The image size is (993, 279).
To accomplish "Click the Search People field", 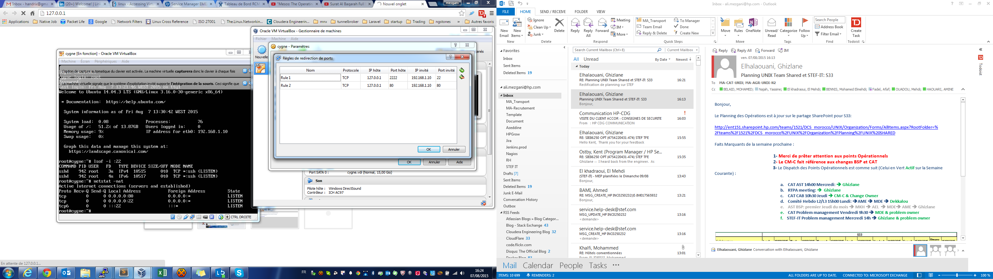I will [x=829, y=20].
